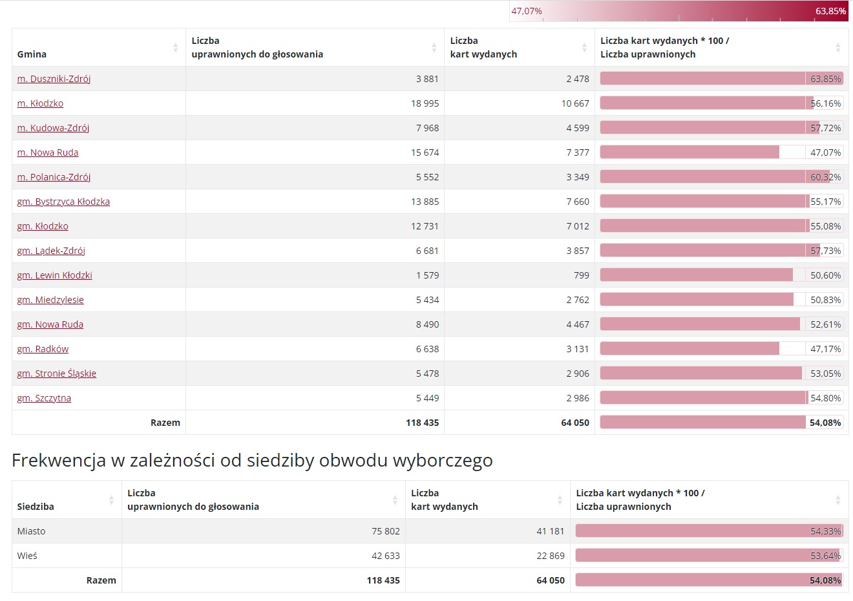Viewport: 853px width, 601px height.
Task: Sort by Liczba uprawnionych in Gmina table
Action: tap(434, 48)
